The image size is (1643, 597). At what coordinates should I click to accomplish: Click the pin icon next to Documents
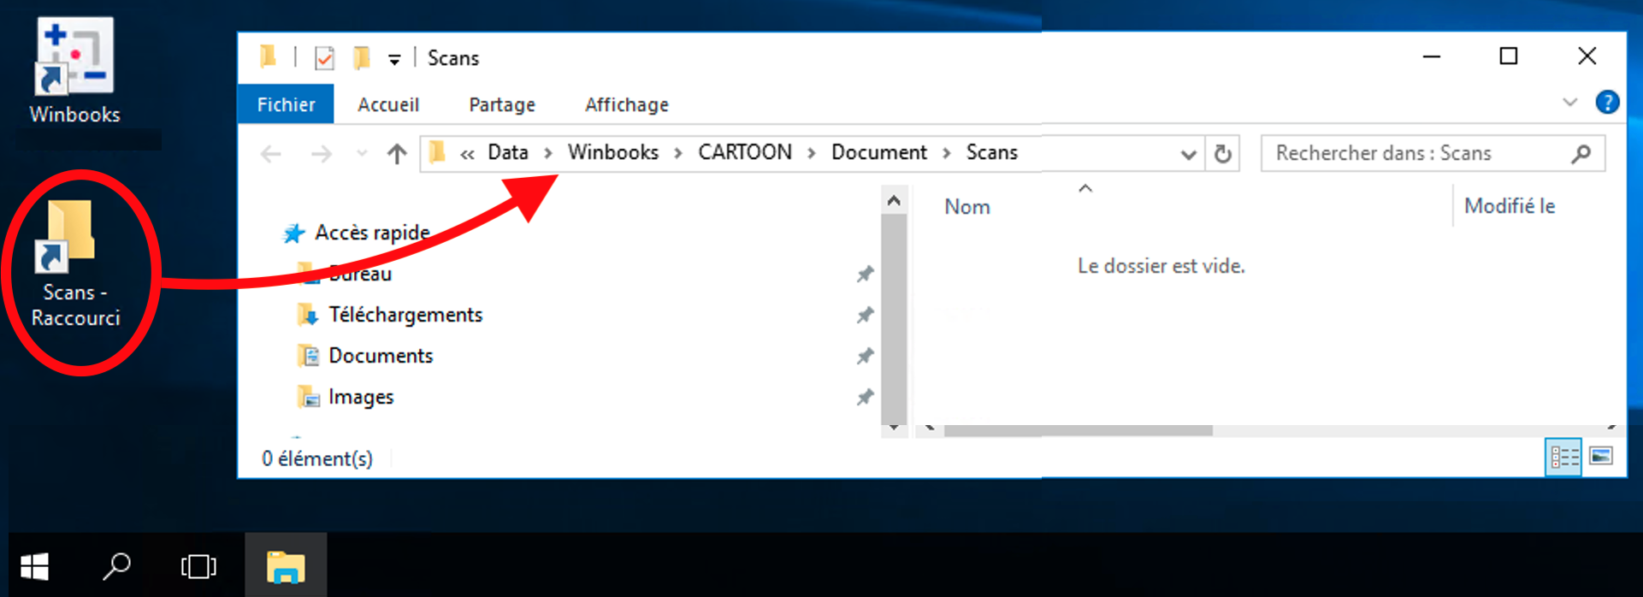pyautogui.click(x=865, y=356)
